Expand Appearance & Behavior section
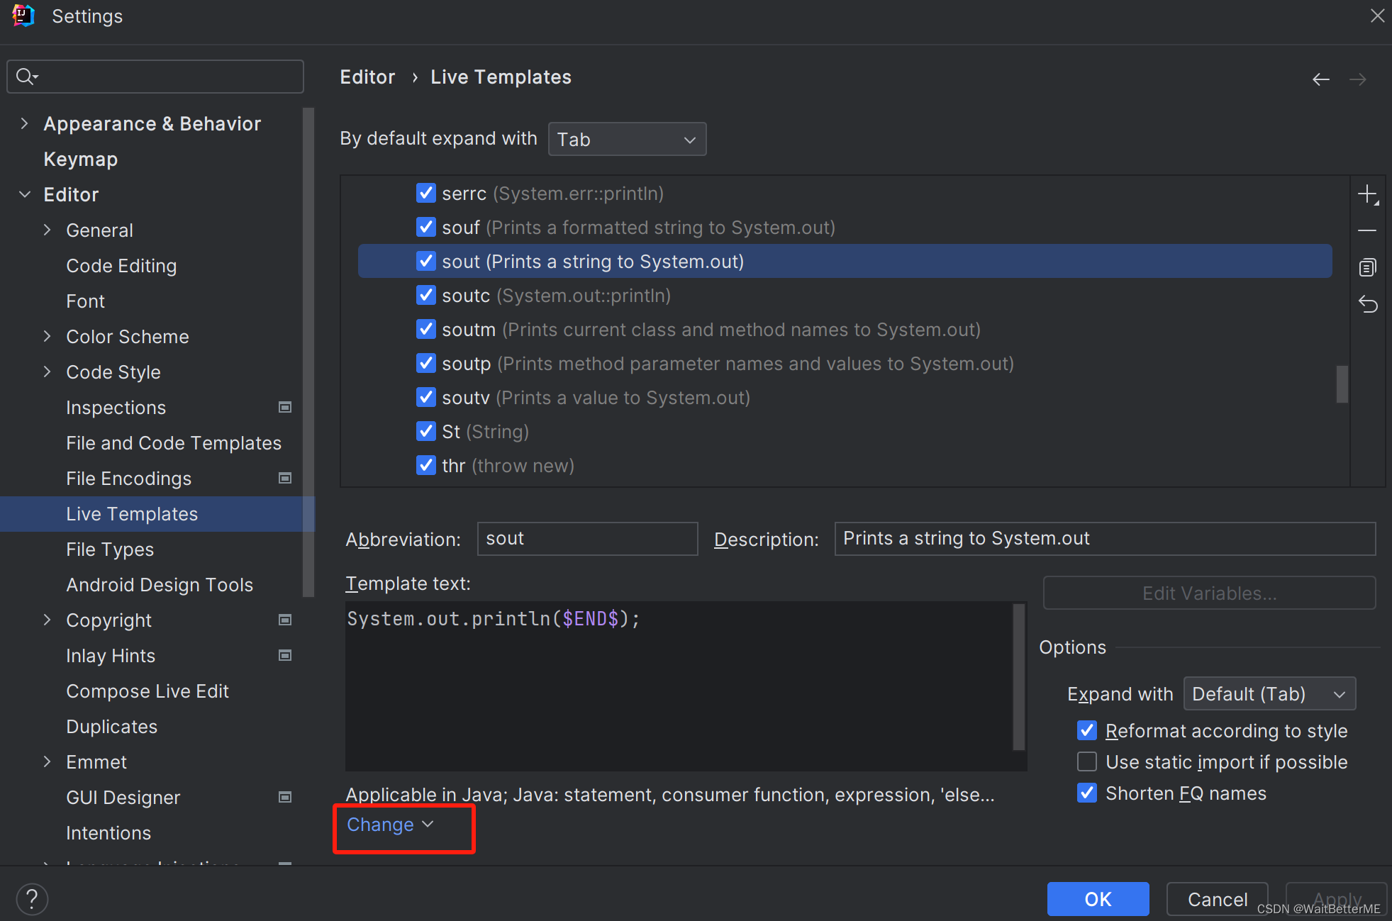Viewport: 1392px width, 921px height. click(x=25, y=123)
